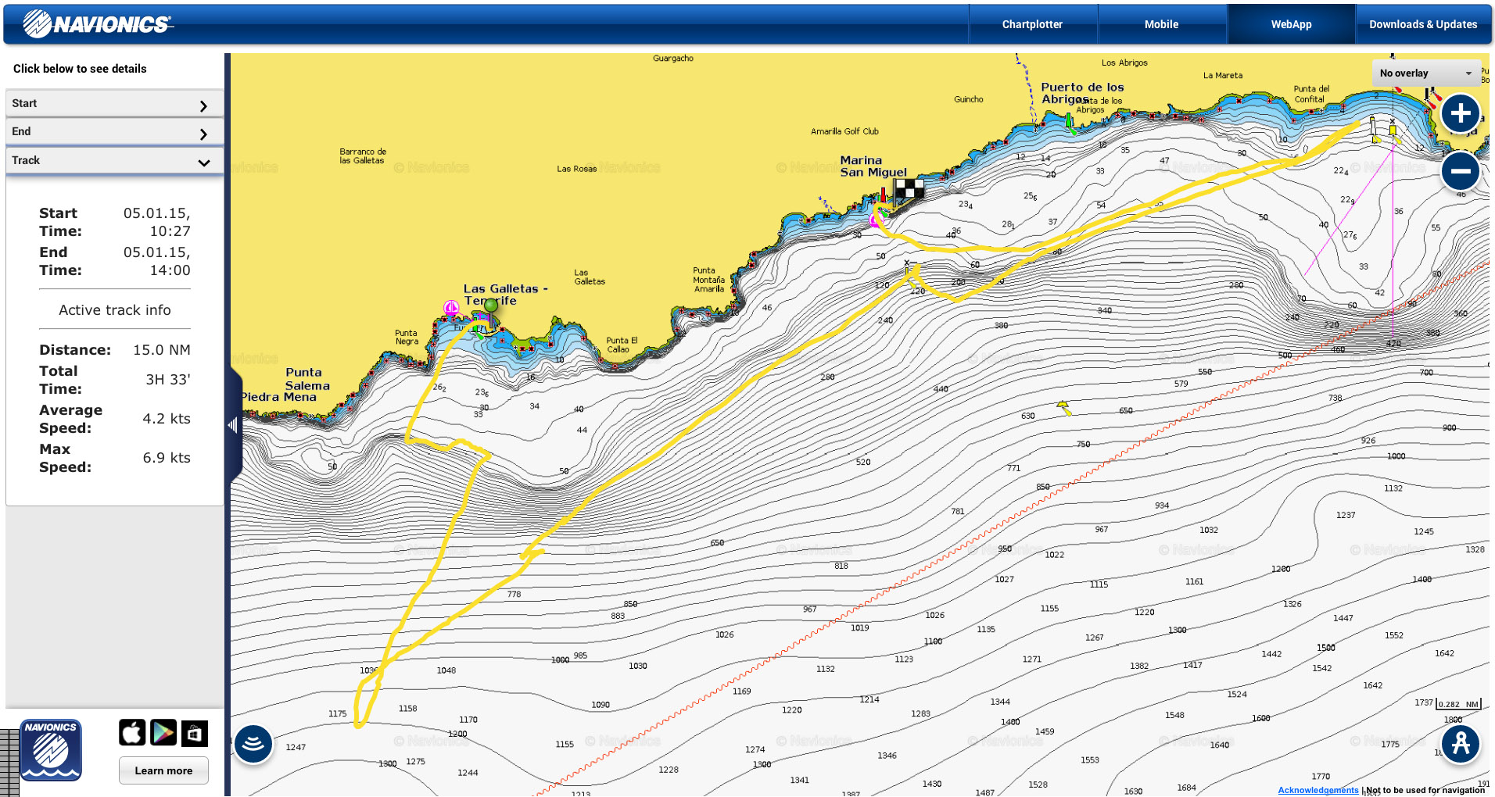This screenshot has height=797, width=1495.
Task: Click the Punta Negra label
Action: (407, 337)
